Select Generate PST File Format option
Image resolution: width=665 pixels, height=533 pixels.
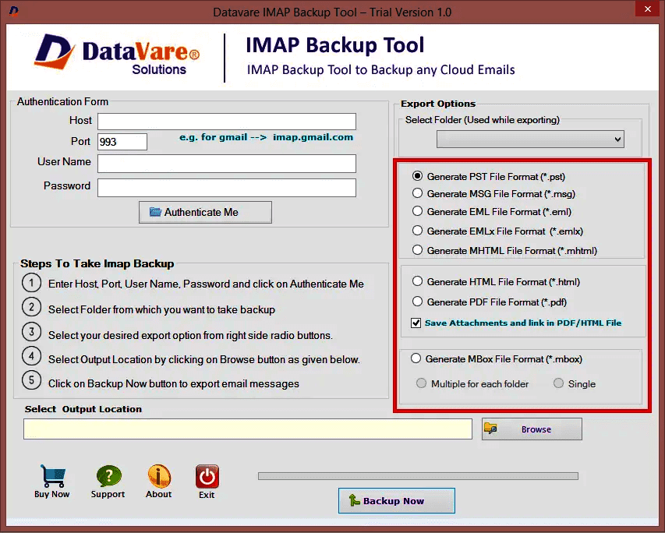coord(418,175)
